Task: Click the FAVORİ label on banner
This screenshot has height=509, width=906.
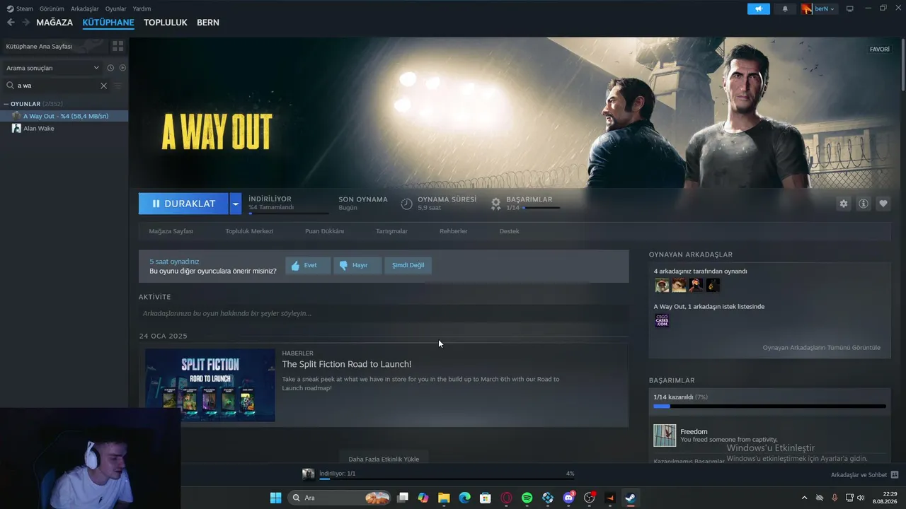Action: (880, 49)
